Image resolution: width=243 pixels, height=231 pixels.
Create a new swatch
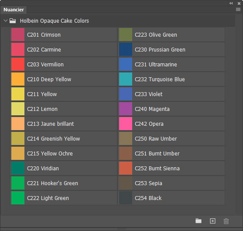[212, 221]
